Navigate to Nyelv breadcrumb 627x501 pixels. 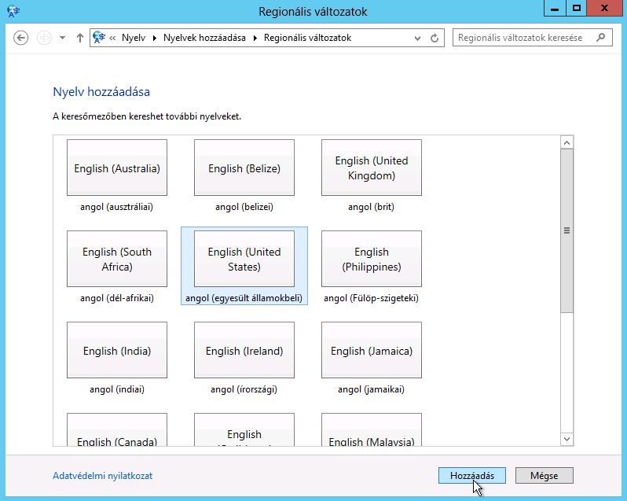(134, 38)
